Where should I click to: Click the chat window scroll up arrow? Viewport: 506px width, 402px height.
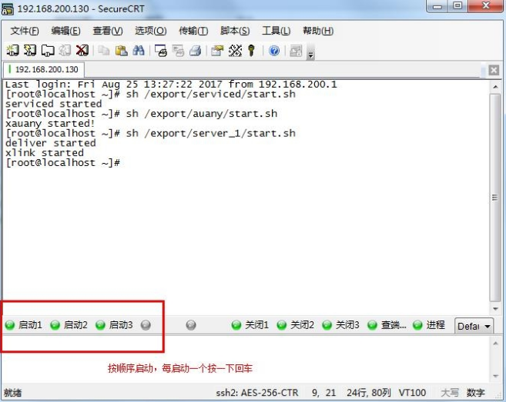click(x=495, y=344)
